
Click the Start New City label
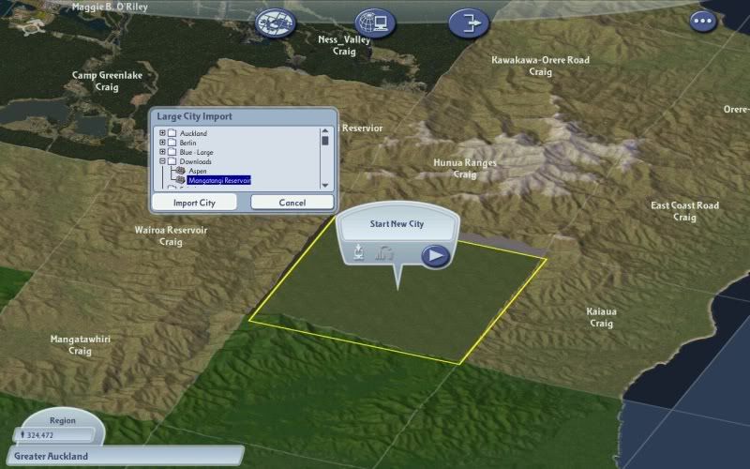397,223
